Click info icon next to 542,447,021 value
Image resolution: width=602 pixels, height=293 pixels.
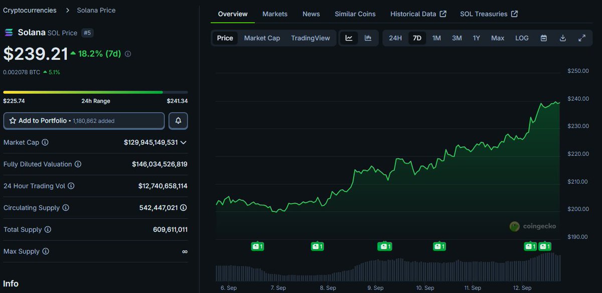point(184,208)
